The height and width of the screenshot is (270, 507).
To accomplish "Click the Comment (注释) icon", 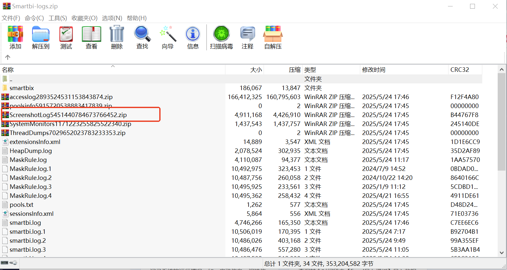I will click(248, 34).
